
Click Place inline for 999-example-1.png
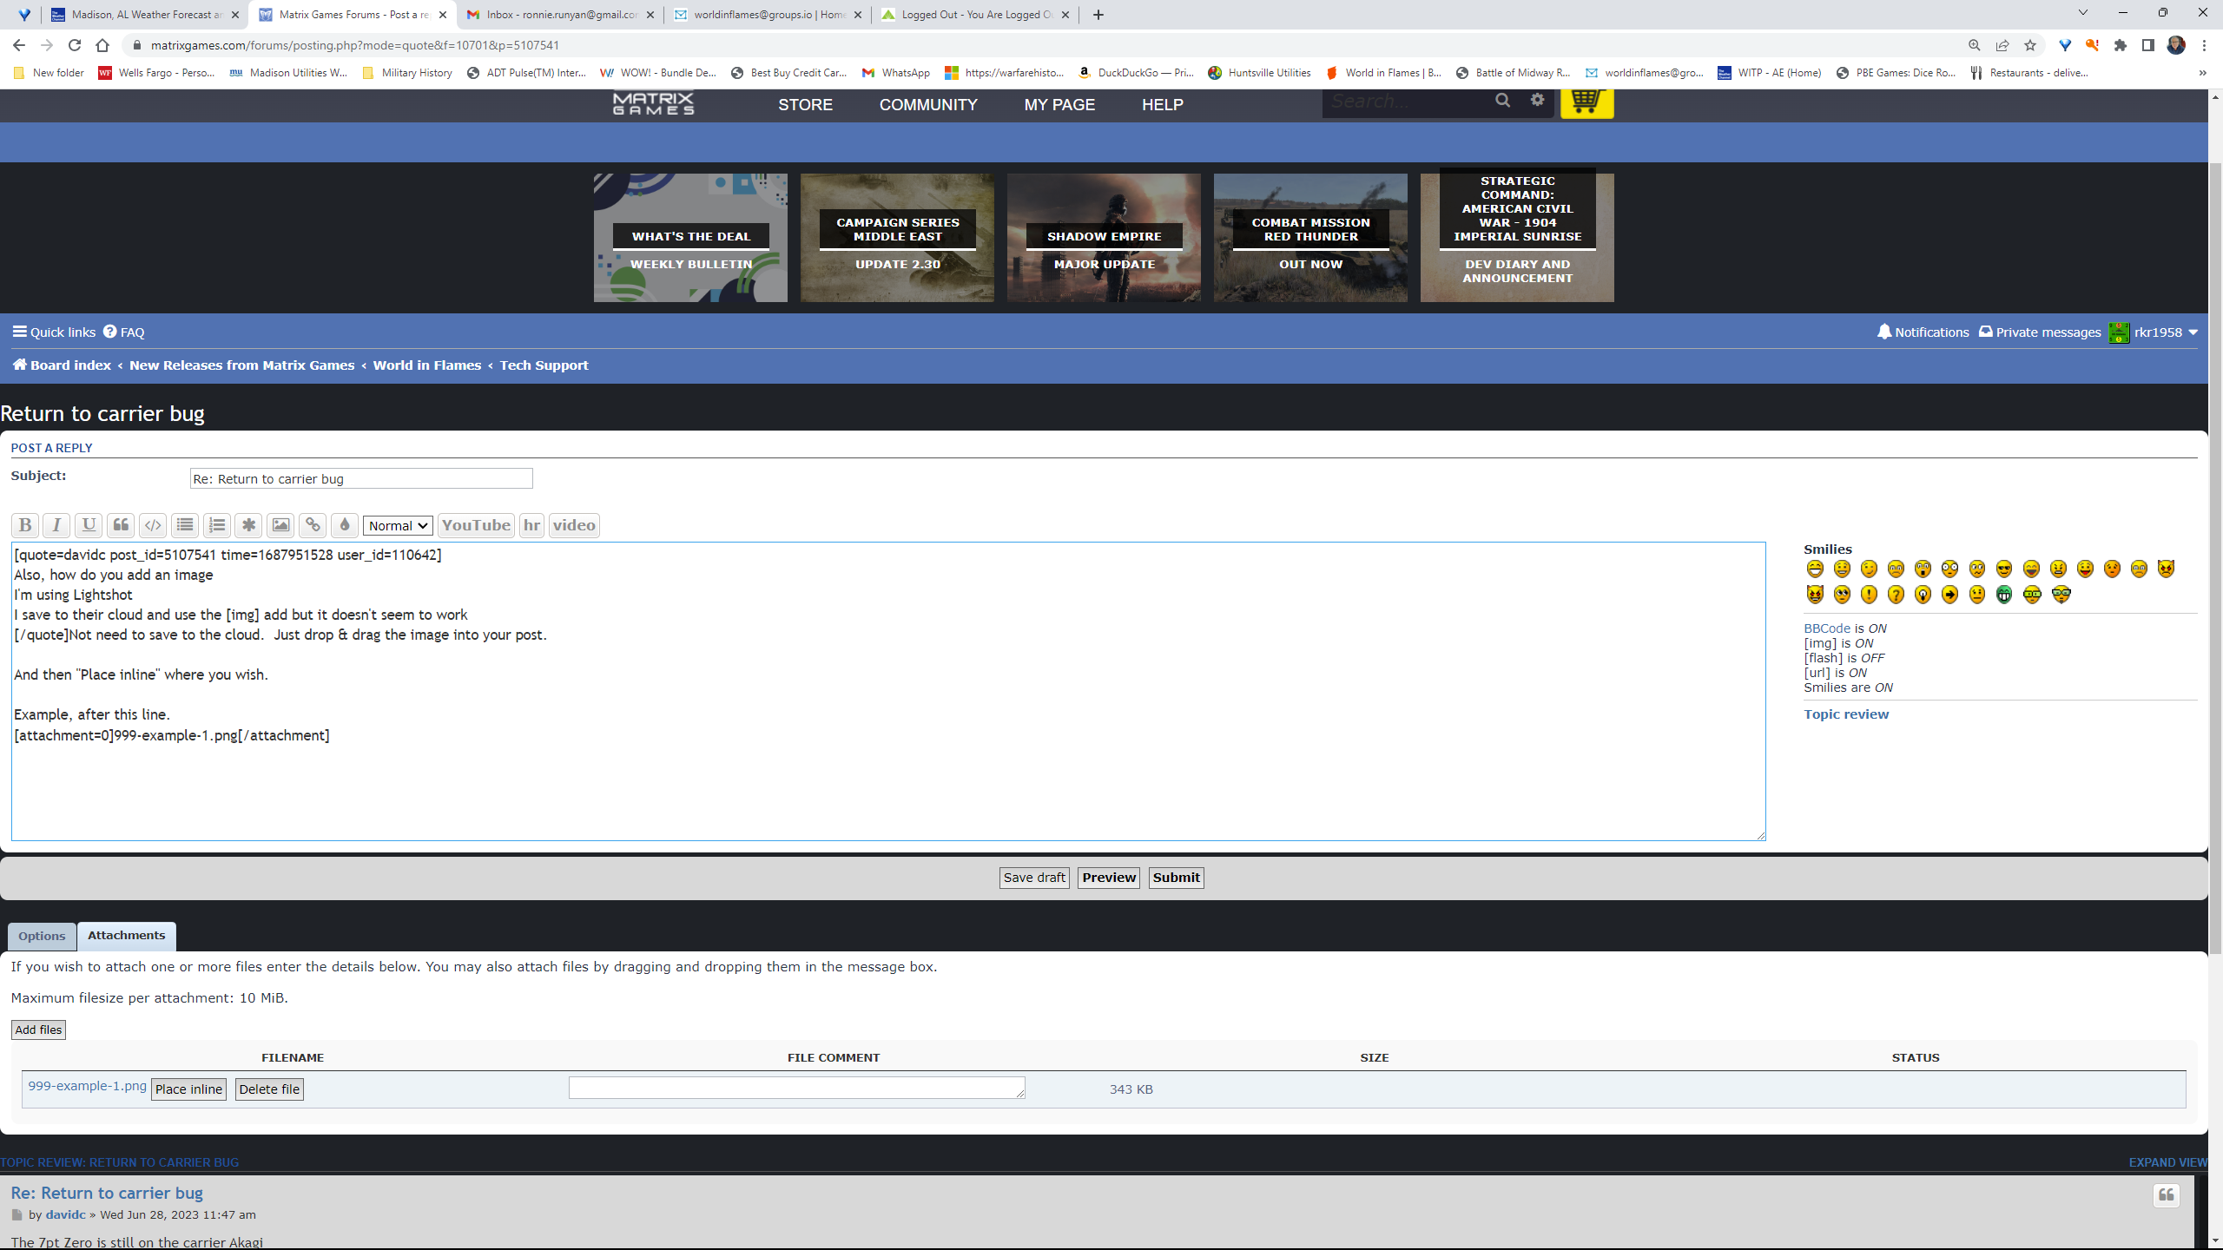188,1089
